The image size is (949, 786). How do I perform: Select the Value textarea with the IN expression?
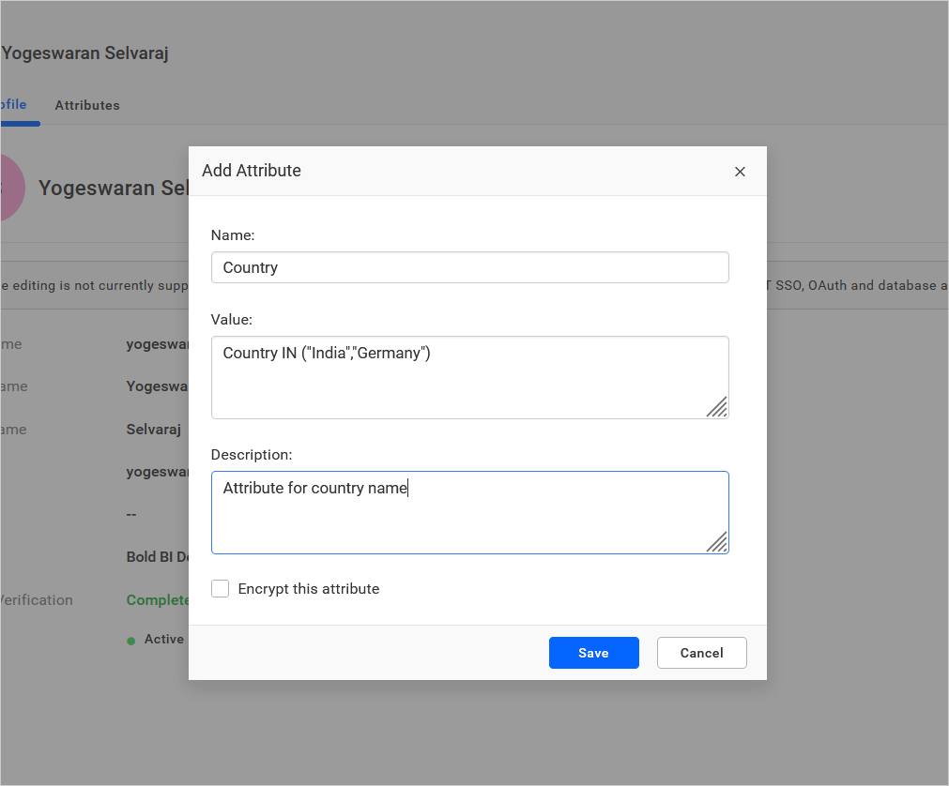469,375
